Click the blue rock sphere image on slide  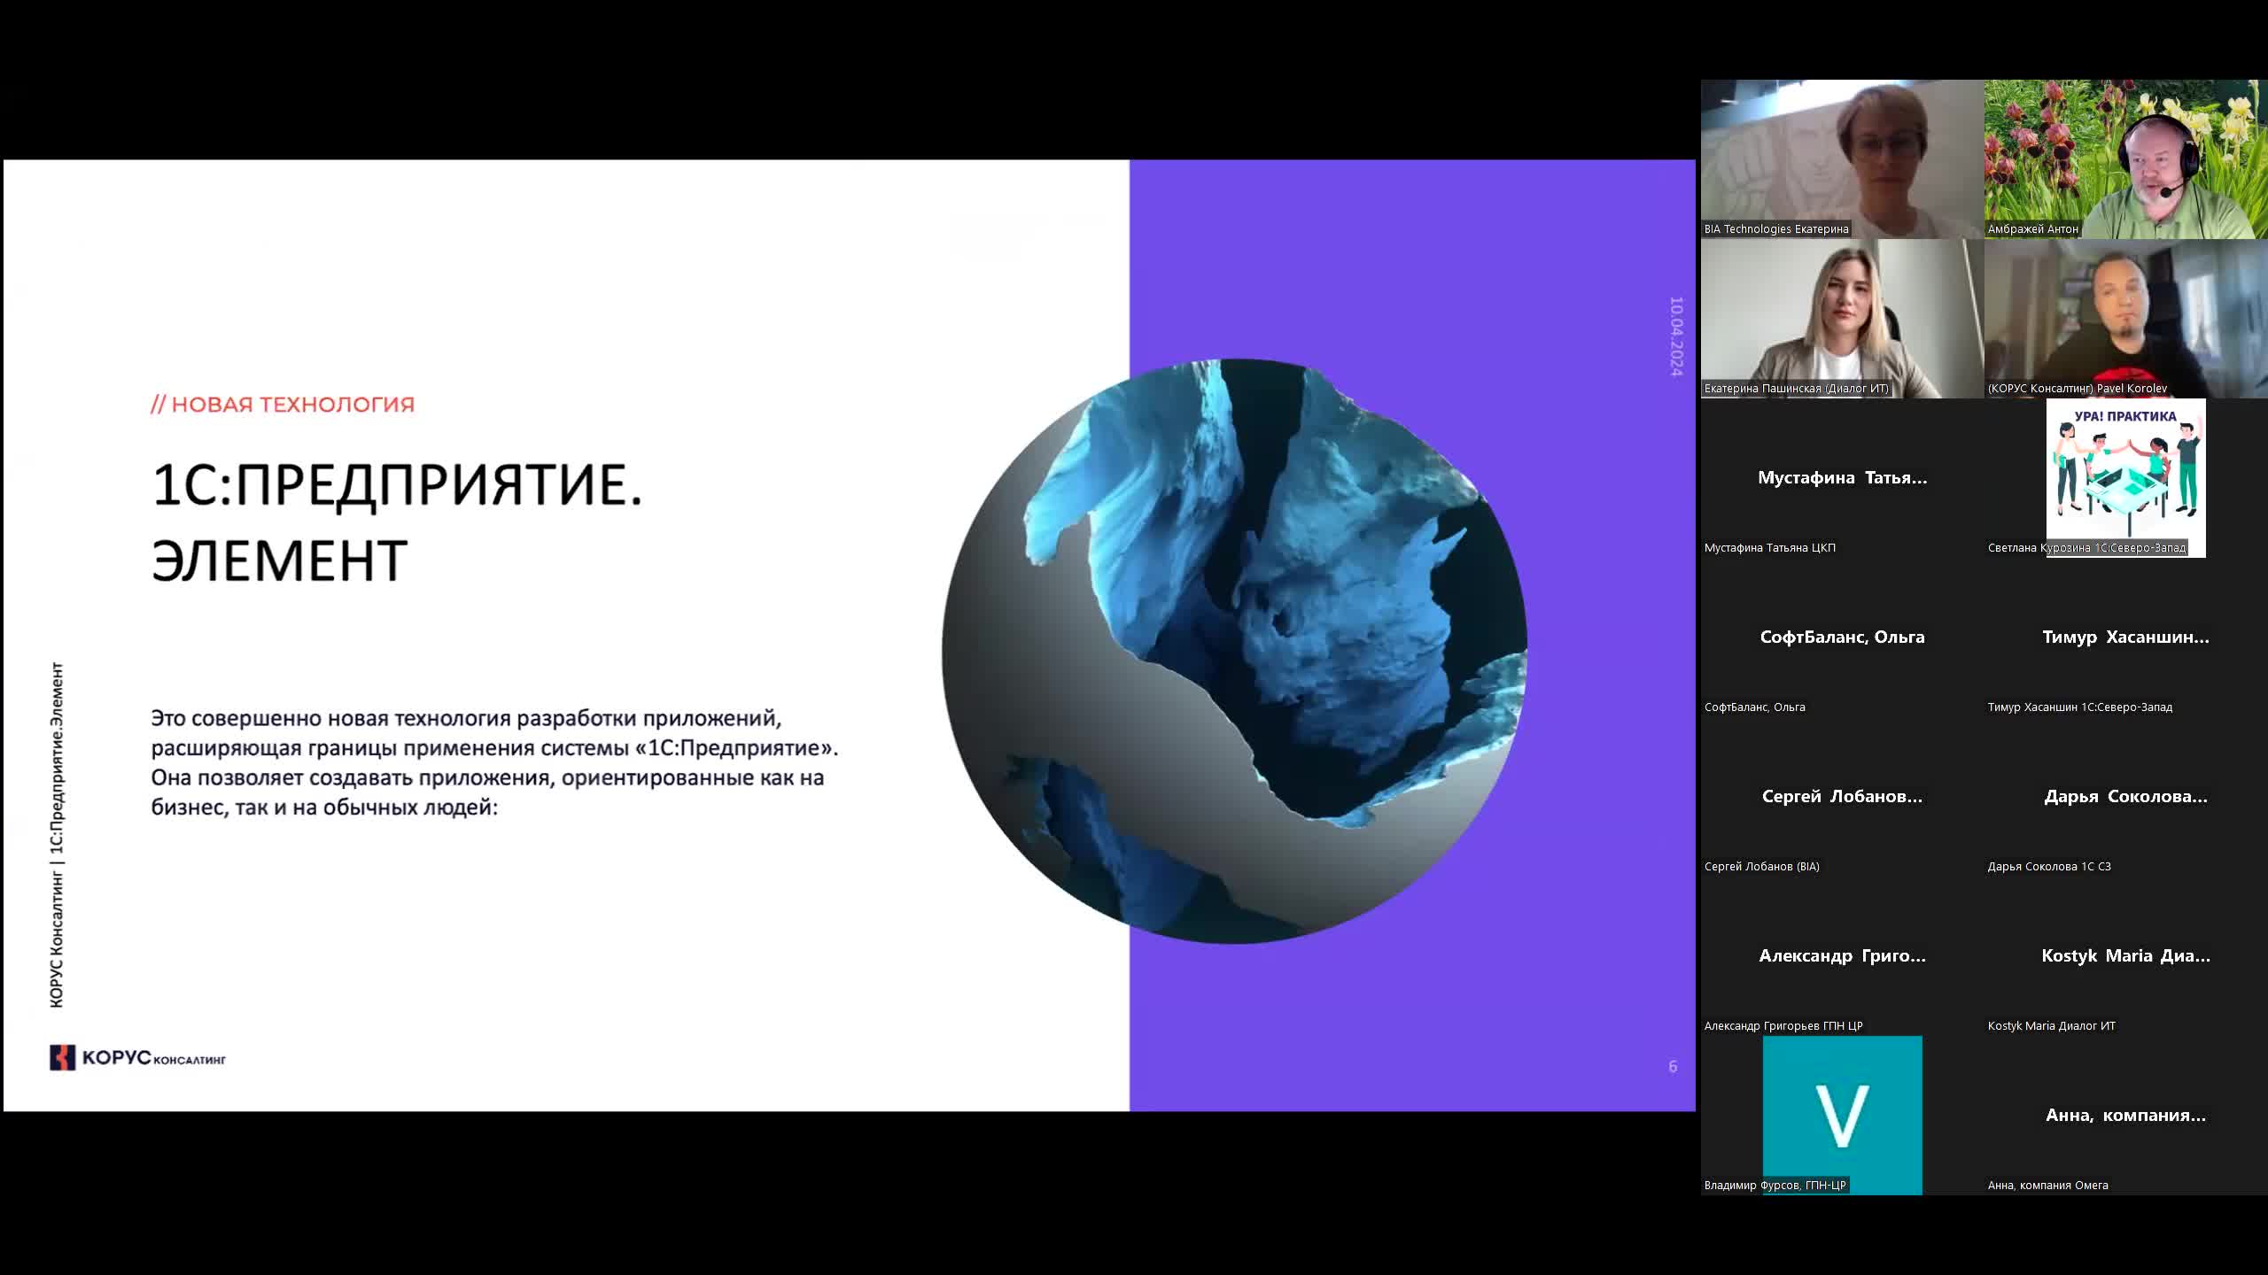(1234, 651)
